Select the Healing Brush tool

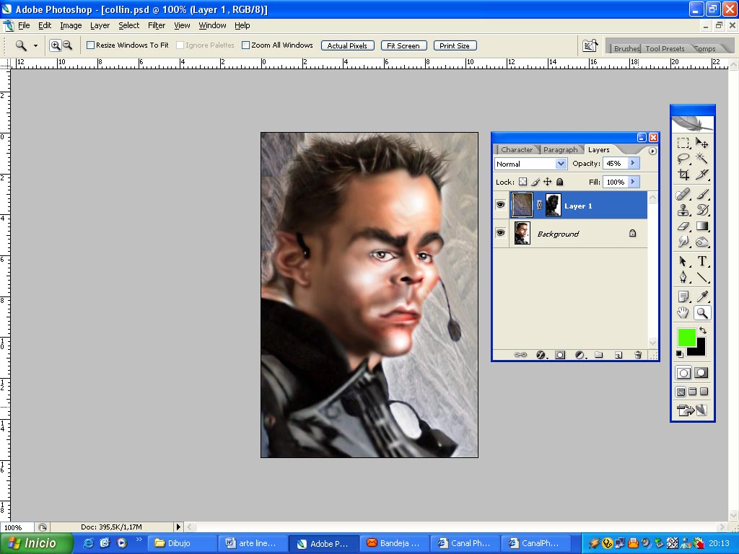[x=683, y=193]
